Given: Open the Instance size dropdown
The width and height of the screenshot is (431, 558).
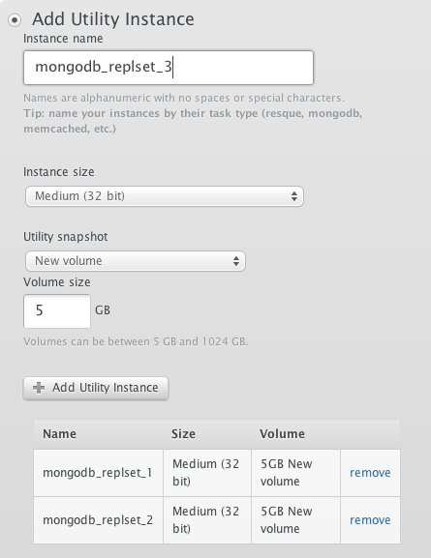Looking at the screenshot, I should [165, 196].
